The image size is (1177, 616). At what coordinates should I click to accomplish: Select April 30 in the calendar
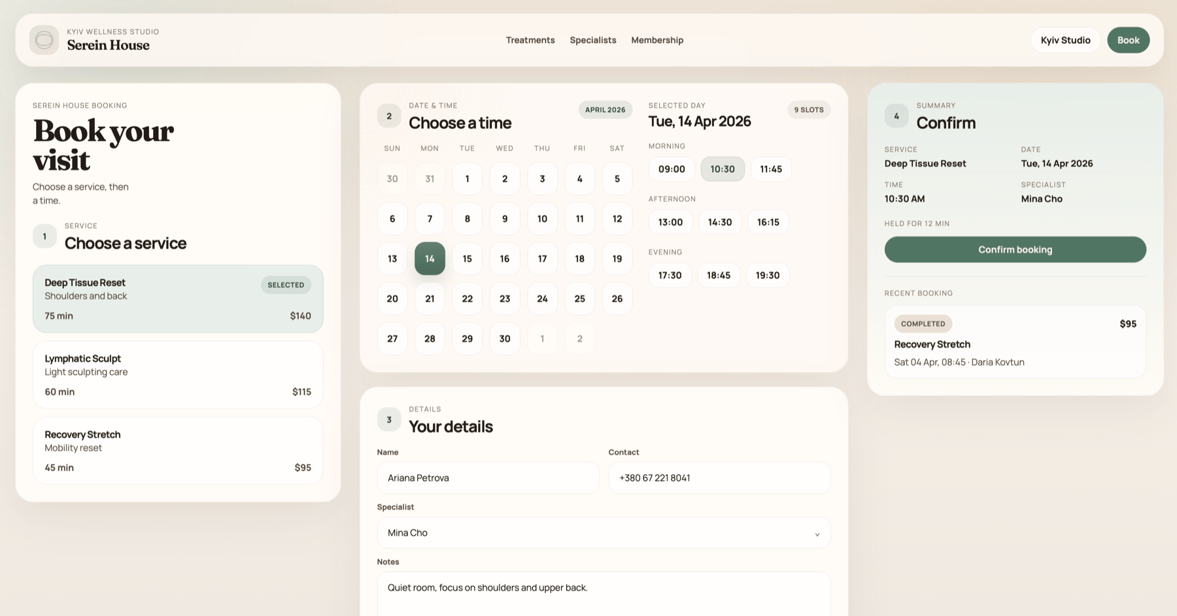click(505, 338)
